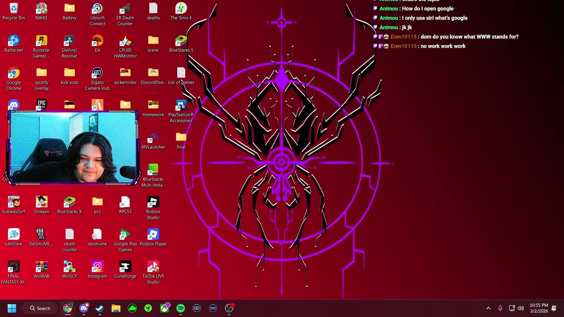Open CPUID HWMonitor shortcut

[x=125, y=47]
